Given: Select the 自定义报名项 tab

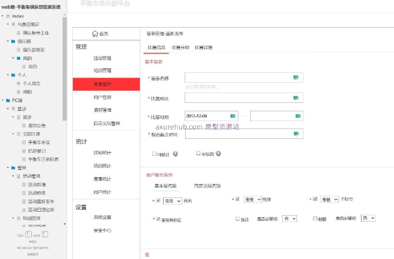Looking at the screenshot, I should (207, 186).
